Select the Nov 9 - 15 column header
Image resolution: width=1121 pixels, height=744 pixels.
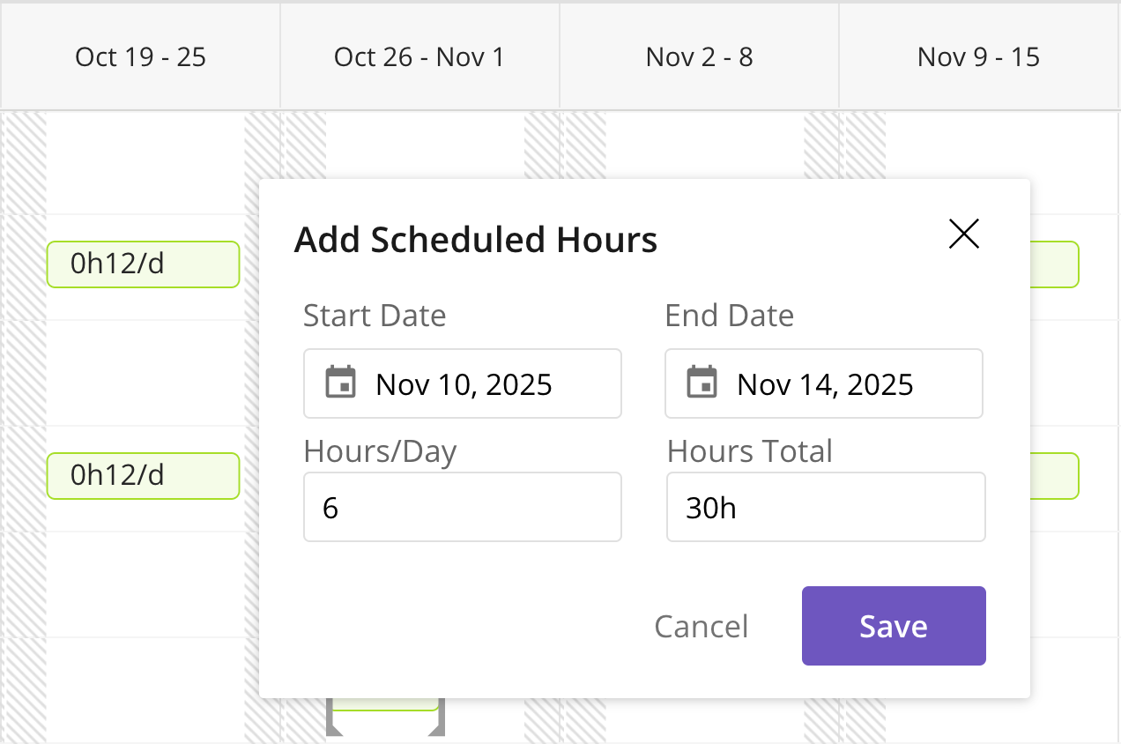(978, 56)
